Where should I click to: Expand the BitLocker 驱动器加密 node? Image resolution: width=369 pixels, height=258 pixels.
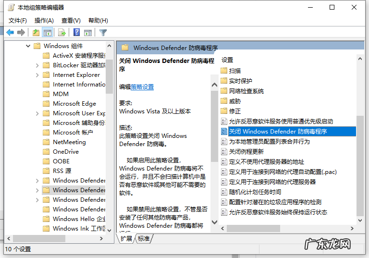(x=37, y=65)
